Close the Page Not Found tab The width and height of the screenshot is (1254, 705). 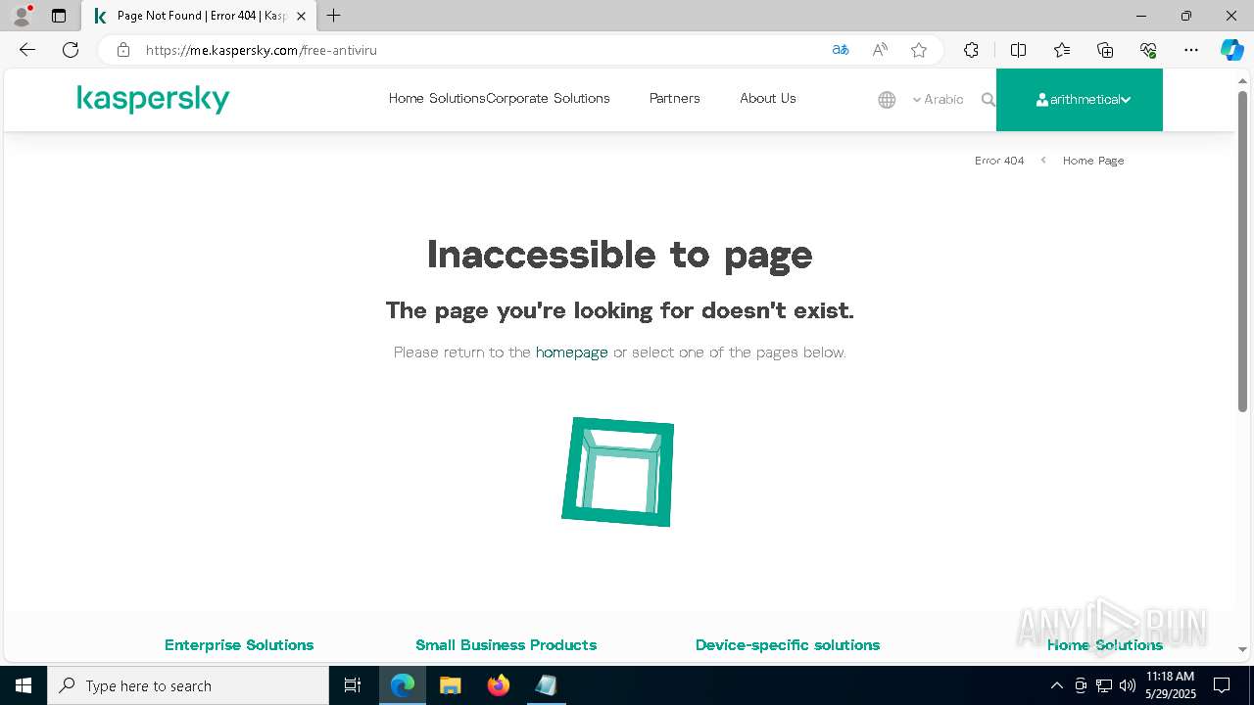click(x=301, y=16)
